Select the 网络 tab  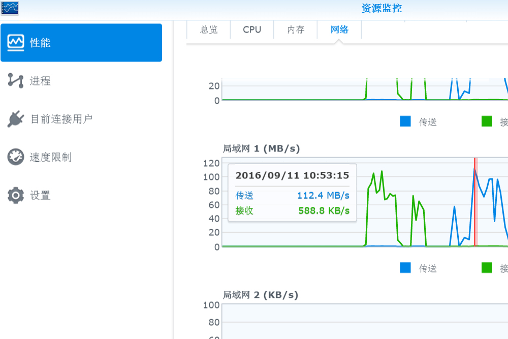point(339,29)
